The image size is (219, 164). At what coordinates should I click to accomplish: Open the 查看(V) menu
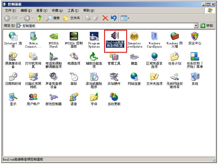[x=42, y=11]
